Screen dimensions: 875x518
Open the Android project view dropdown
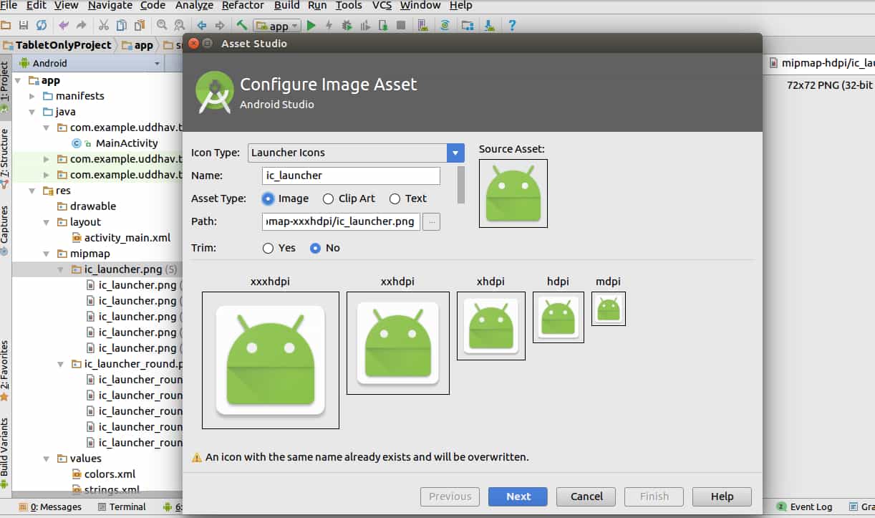tap(90, 63)
